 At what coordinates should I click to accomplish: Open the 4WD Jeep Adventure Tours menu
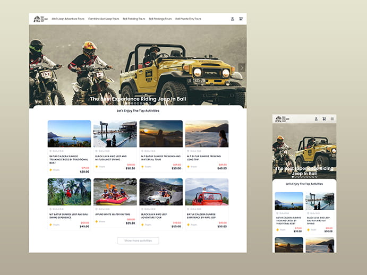click(x=68, y=19)
